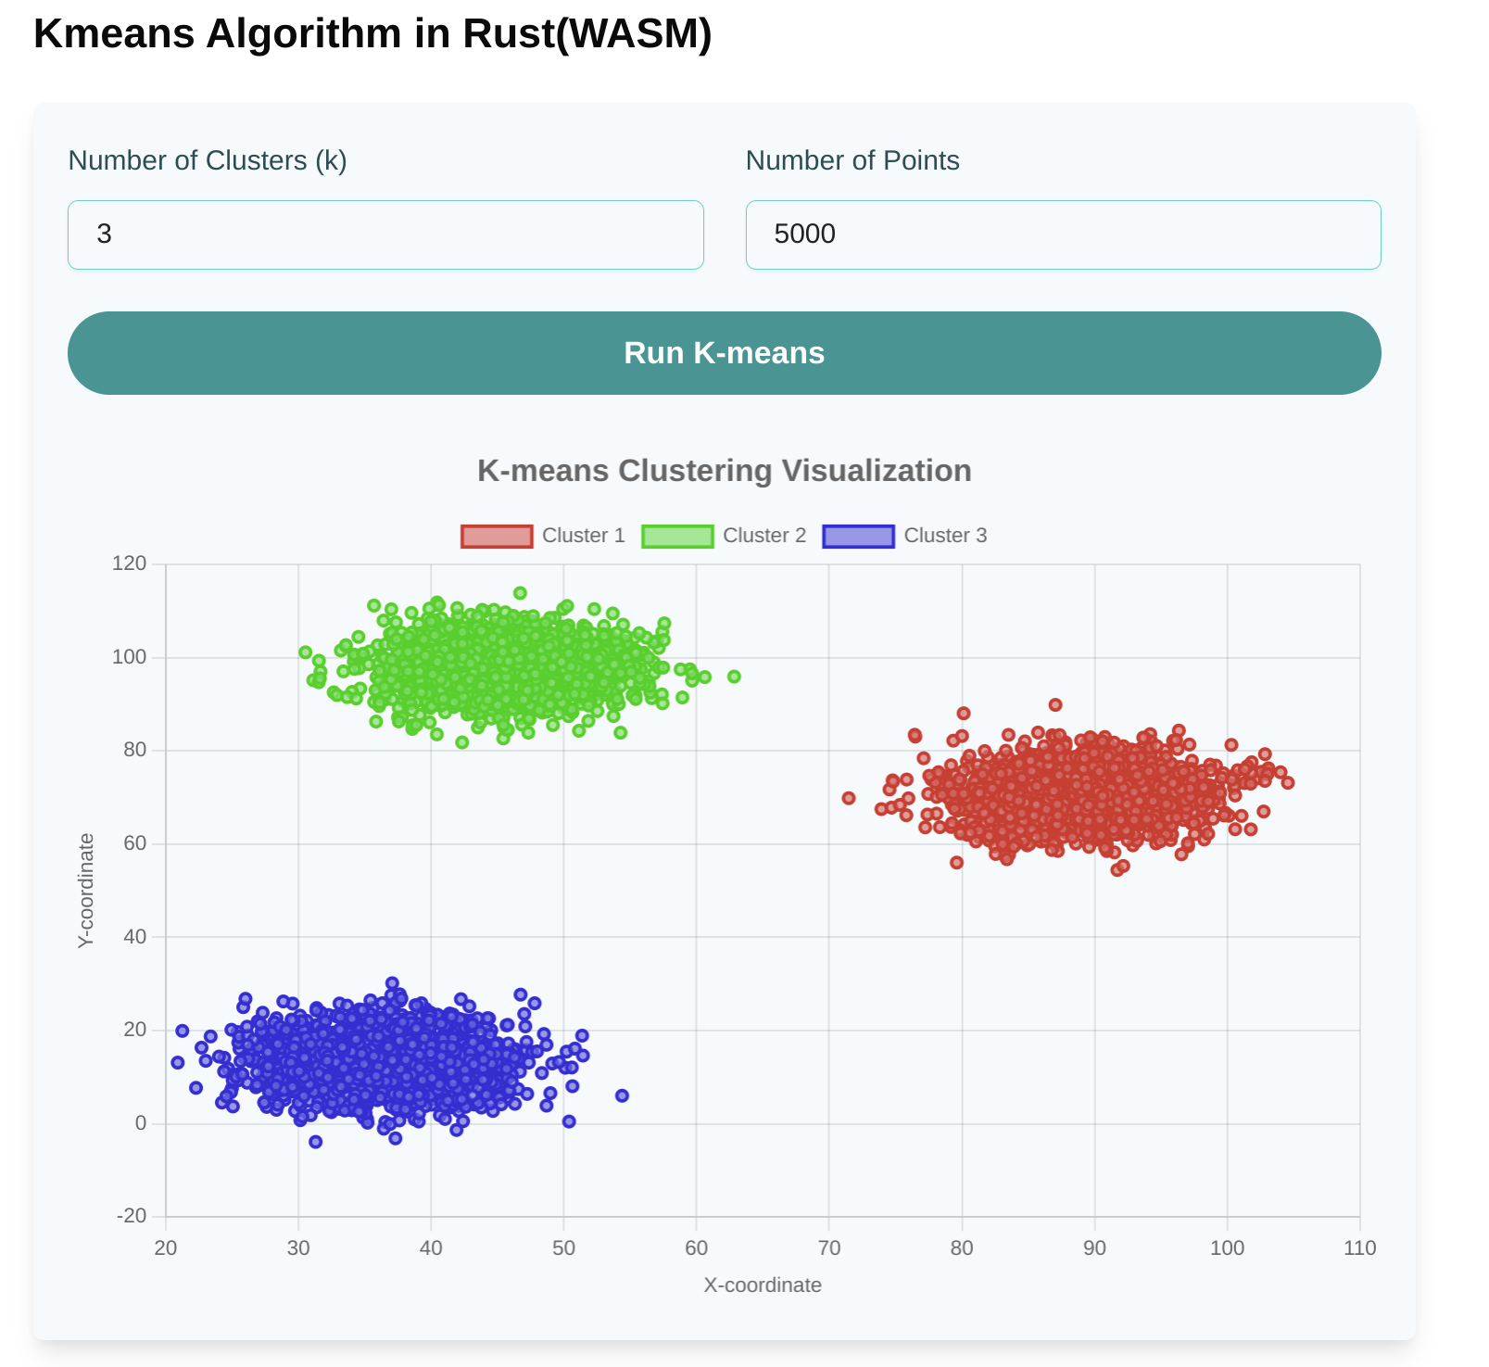
Task: Click the blue Cluster 3 legend swatch
Action: coord(858,537)
